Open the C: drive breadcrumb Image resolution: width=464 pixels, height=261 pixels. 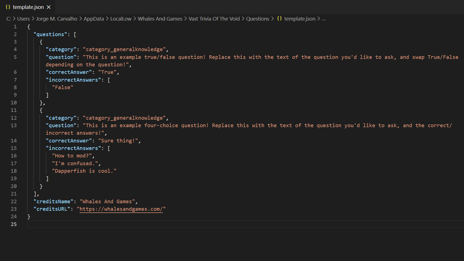point(9,19)
